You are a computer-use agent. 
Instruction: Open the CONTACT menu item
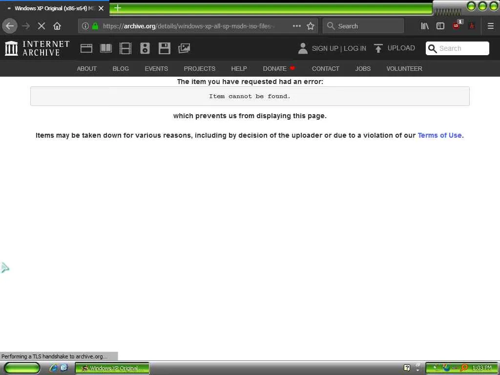tap(326, 68)
